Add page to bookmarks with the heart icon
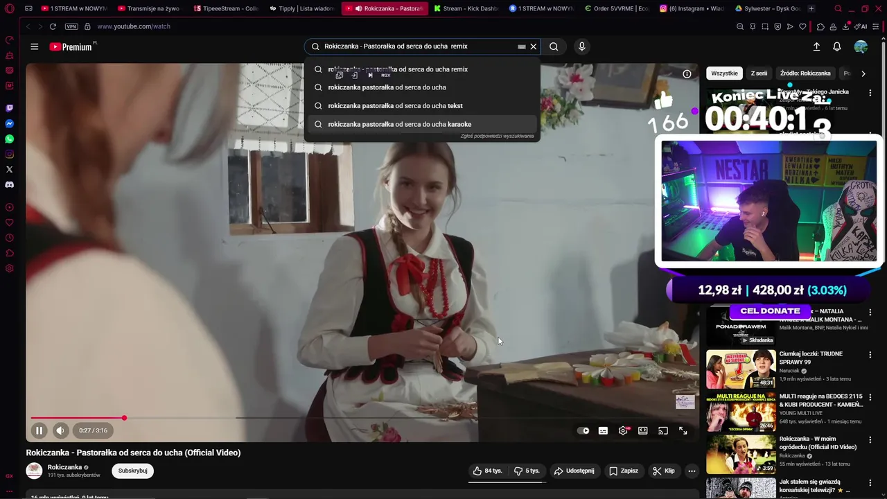Image resolution: width=887 pixels, height=499 pixels. click(x=802, y=26)
